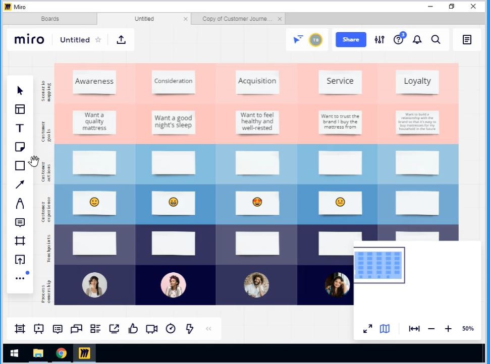Viewport: 490px width, 364px height.
Task: Click the Share button
Action: [351, 40]
